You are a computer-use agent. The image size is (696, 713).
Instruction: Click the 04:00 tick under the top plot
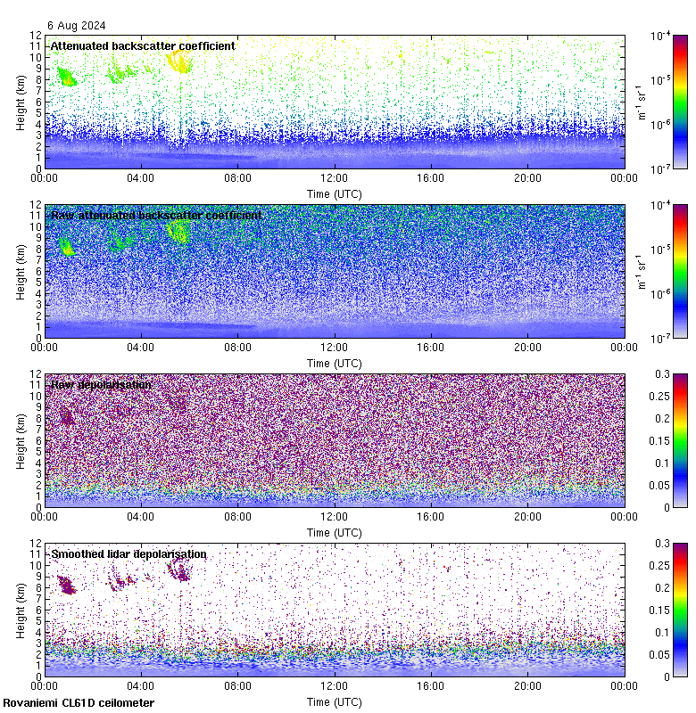[x=141, y=176]
